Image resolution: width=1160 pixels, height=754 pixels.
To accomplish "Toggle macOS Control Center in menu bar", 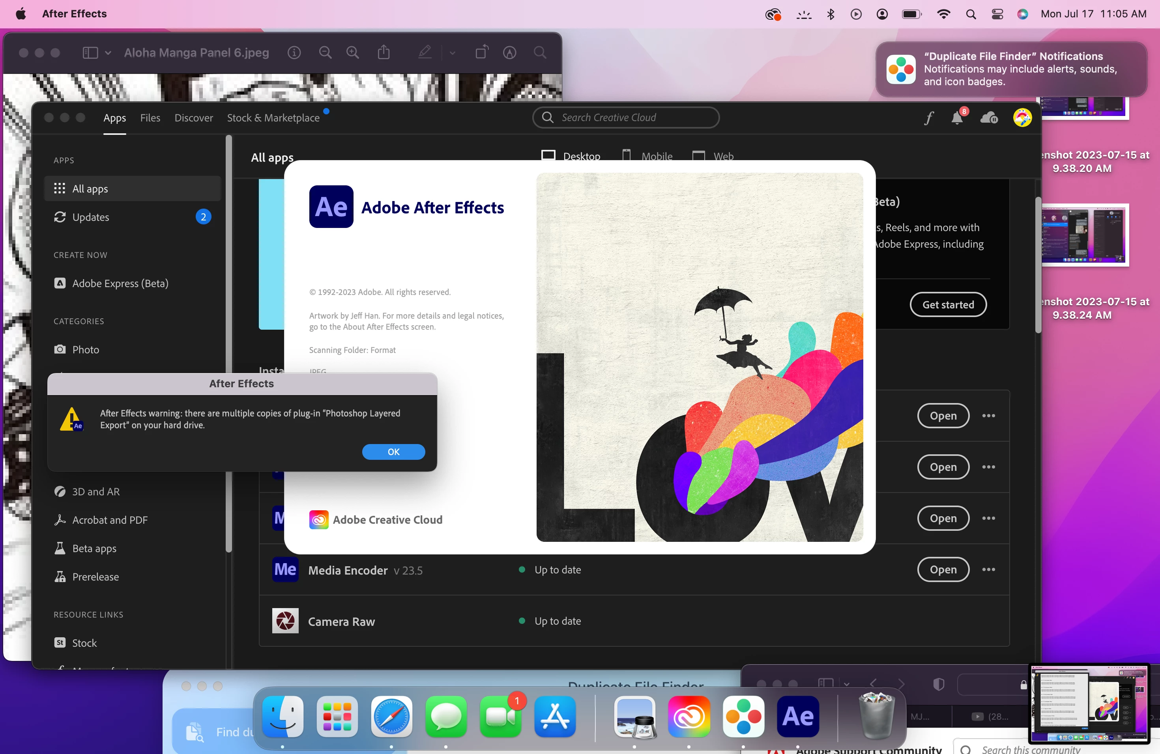I will point(997,14).
